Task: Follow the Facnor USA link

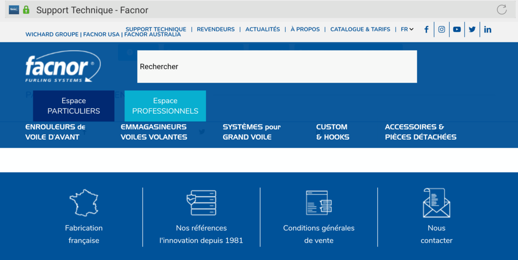Action: click(101, 34)
